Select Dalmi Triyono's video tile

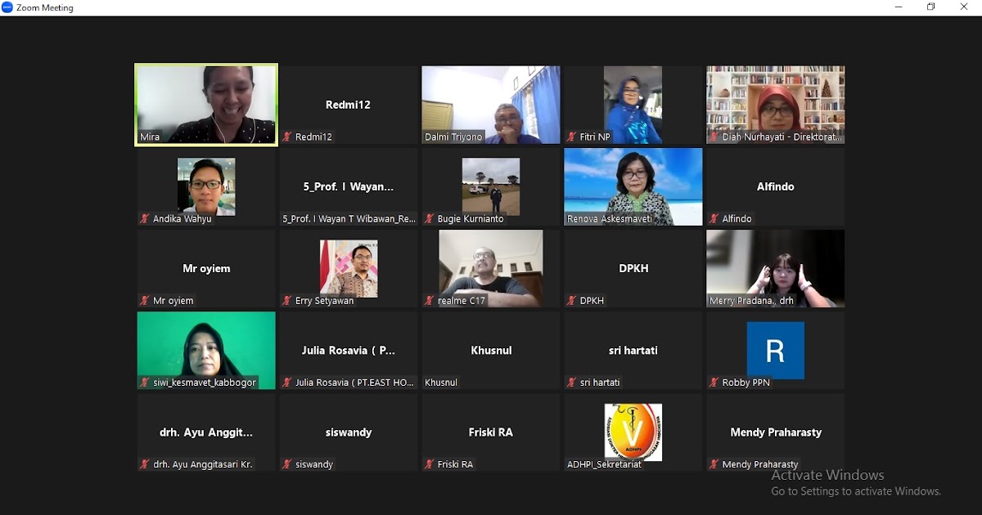pos(491,105)
